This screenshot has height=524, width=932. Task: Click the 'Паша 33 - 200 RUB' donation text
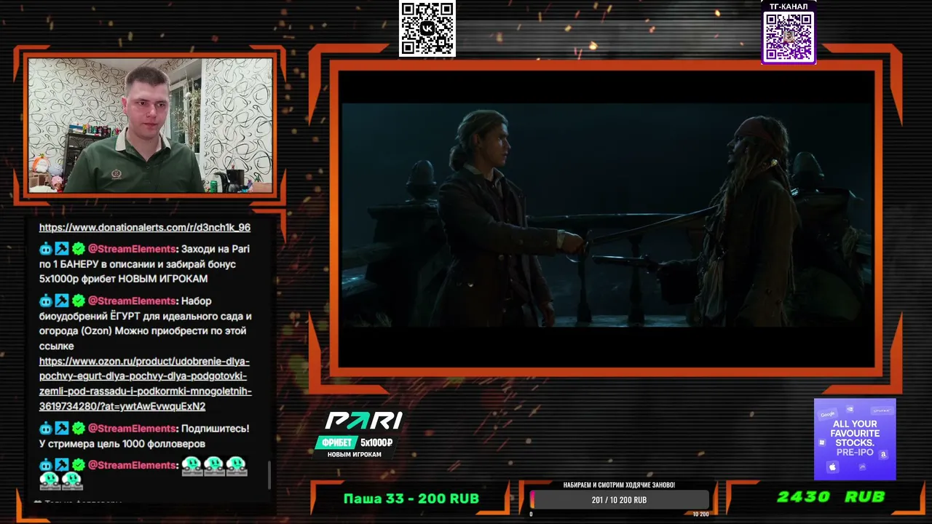click(x=411, y=499)
